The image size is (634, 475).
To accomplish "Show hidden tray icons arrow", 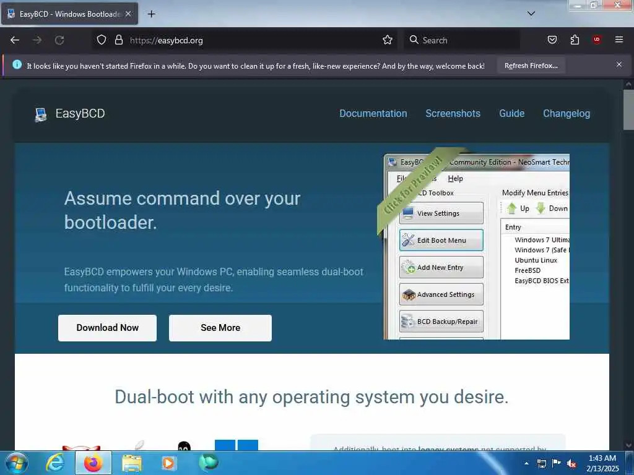I will pyautogui.click(x=526, y=463).
